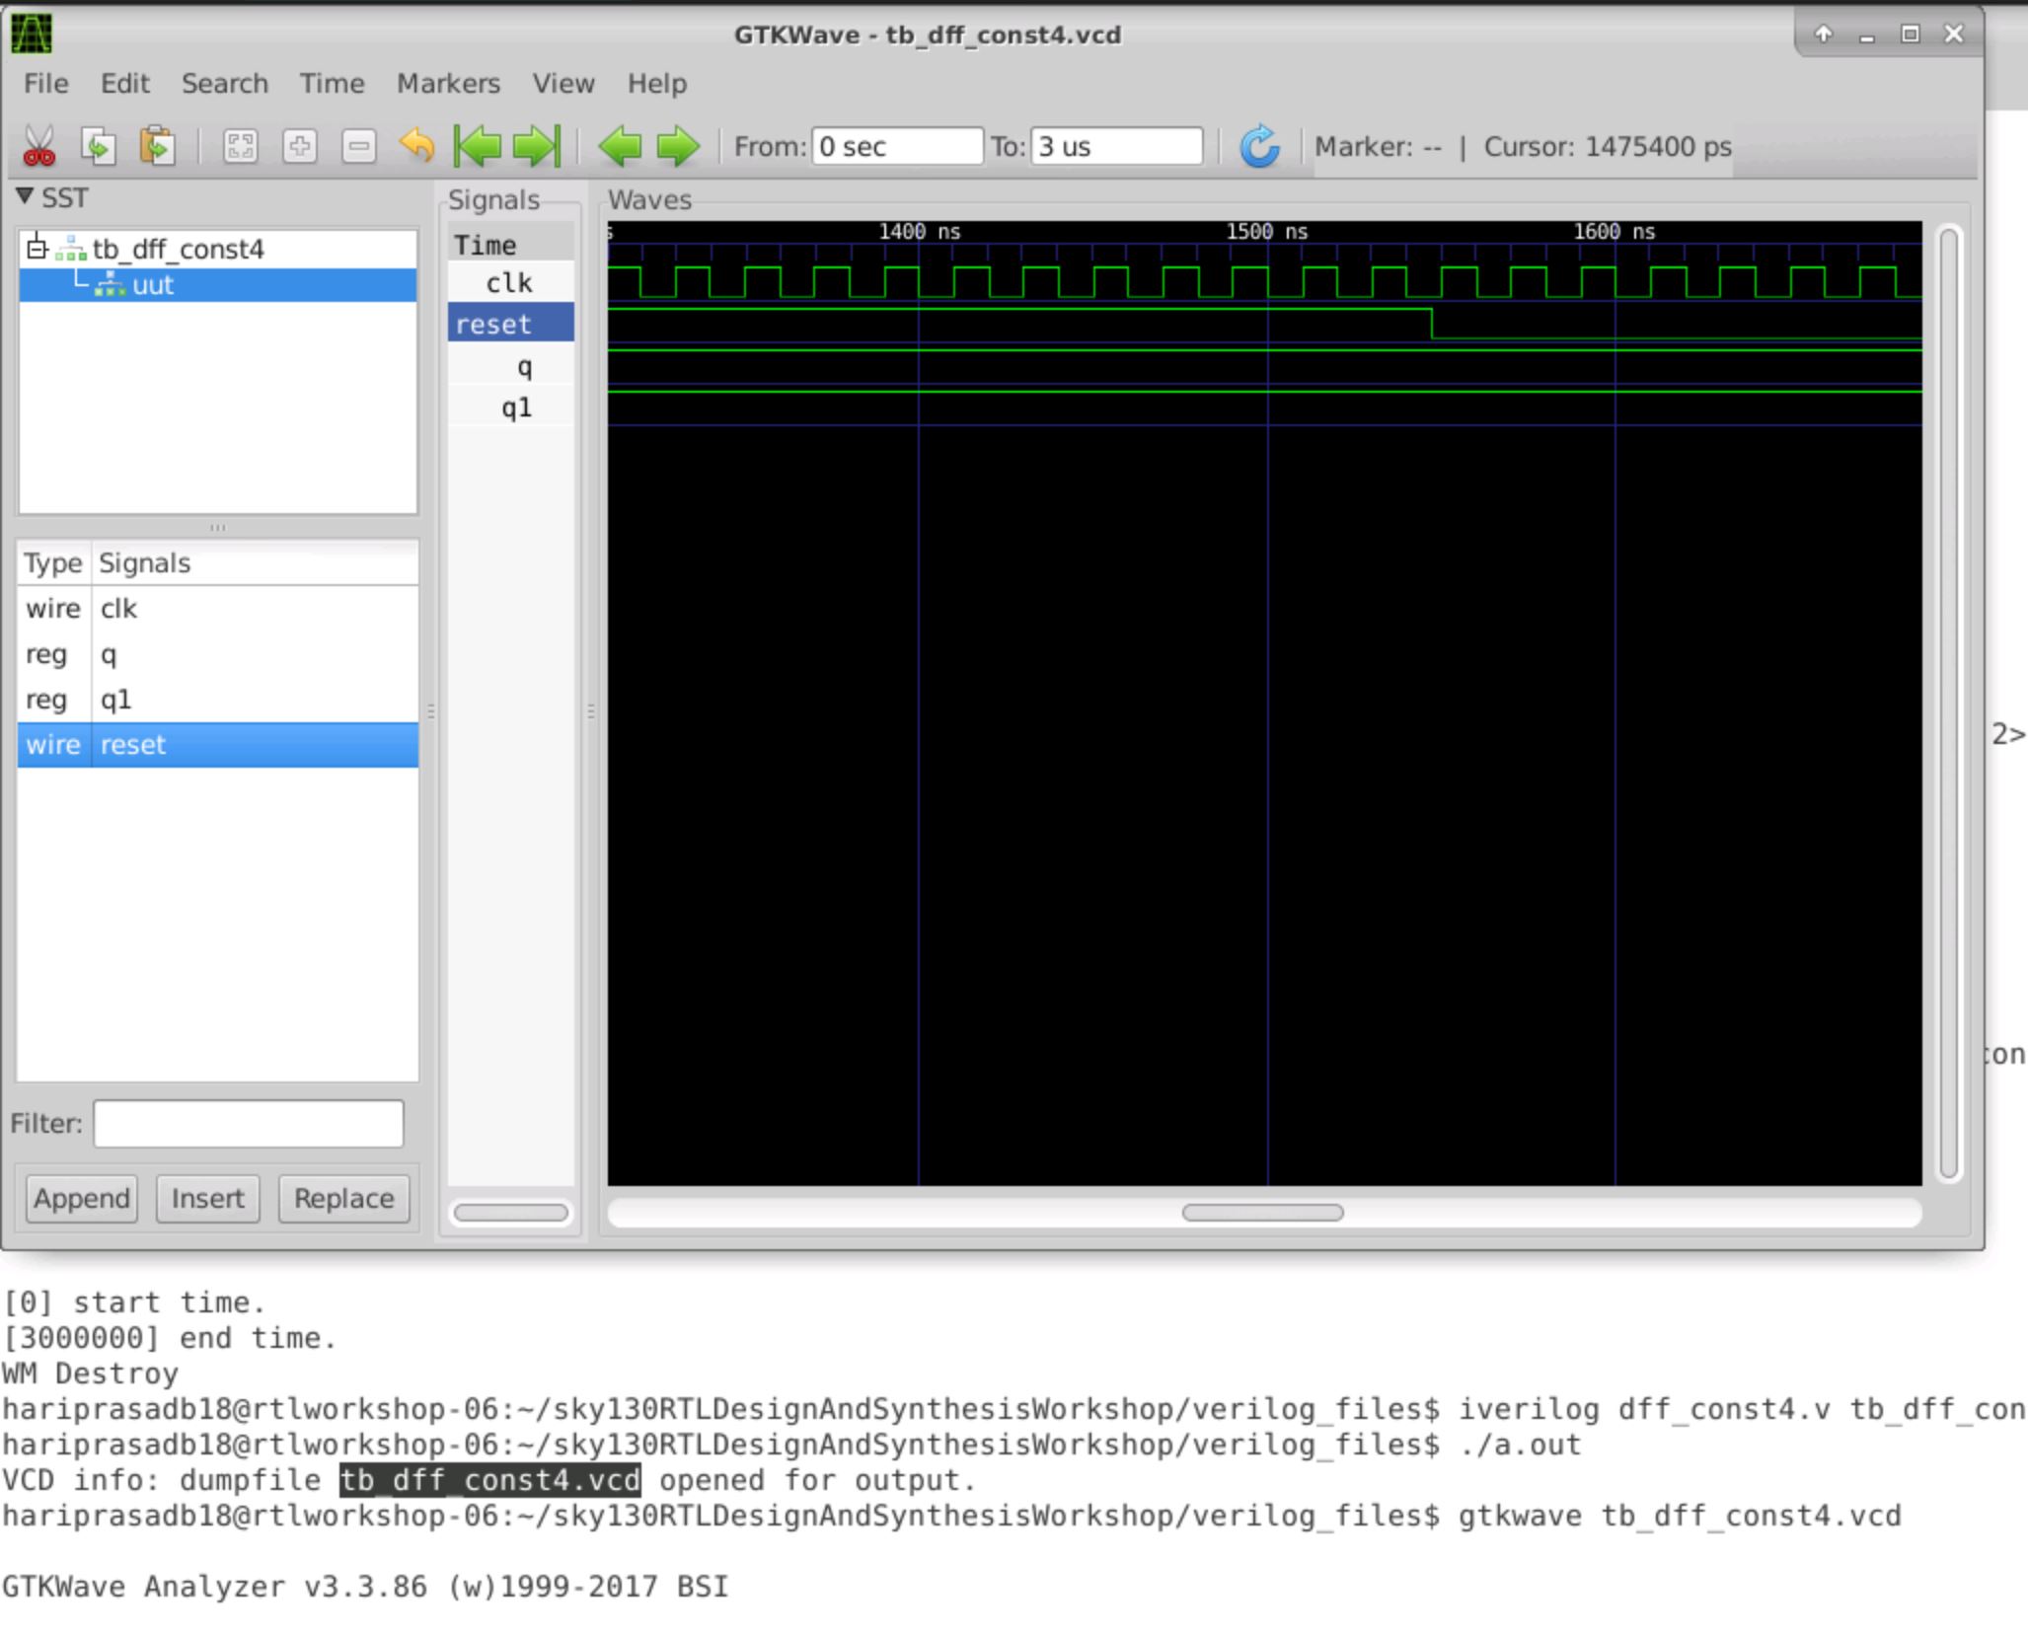Zoom out of the waveform
Image resolution: width=2028 pixels, height=1636 pixels.
[x=358, y=146]
